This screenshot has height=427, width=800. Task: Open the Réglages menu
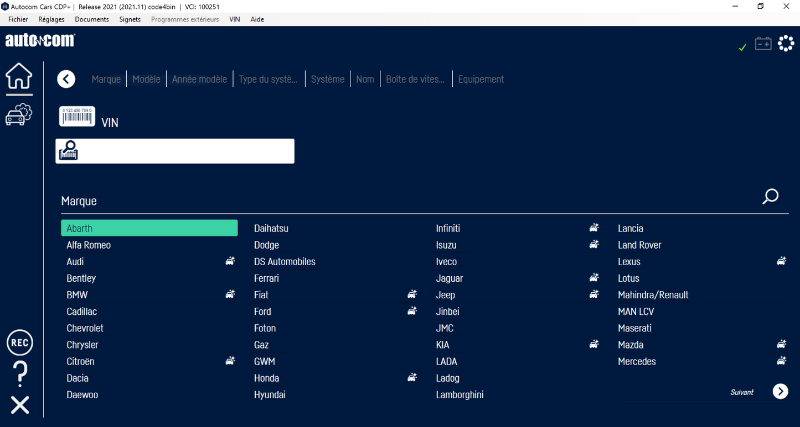pos(51,19)
